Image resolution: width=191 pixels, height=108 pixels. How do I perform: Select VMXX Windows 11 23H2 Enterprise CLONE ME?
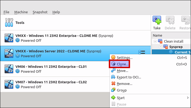click(x=75, y=38)
